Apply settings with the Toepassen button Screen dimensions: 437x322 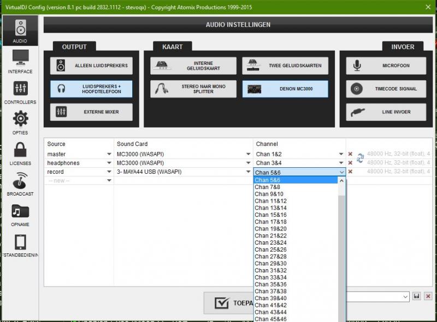(x=229, y=303)
